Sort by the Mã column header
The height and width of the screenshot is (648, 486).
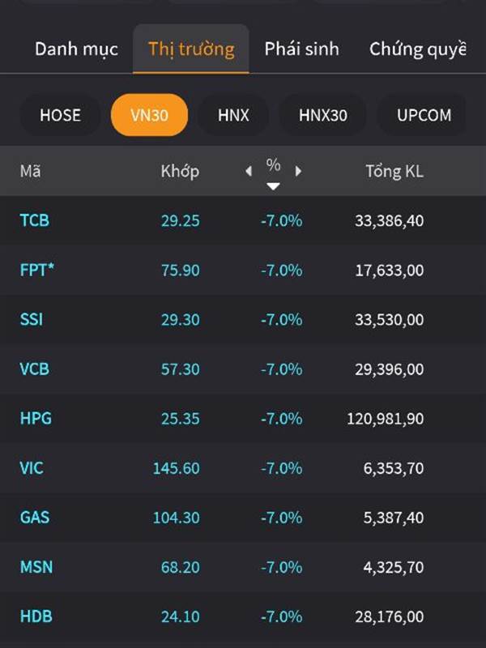pyautogui.click(x=31, y=171)
